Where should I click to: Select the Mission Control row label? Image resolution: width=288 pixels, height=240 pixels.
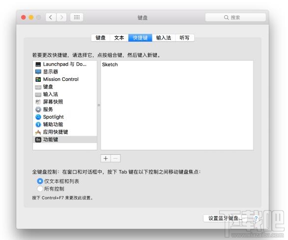(61, 79)
